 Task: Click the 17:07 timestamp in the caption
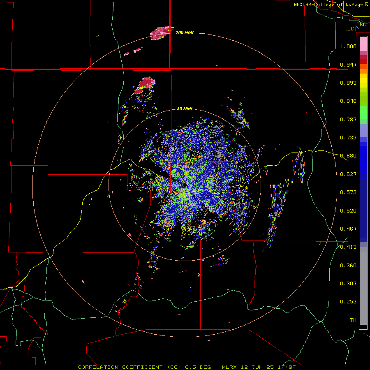(287, 367)
